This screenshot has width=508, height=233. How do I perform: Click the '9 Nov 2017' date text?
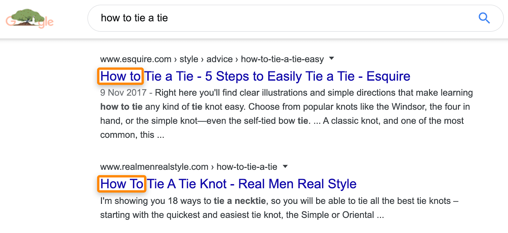[x=122, y=93]
